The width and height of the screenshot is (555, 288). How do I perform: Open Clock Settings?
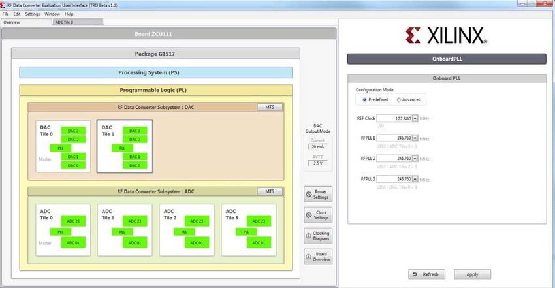coord(318,215)
